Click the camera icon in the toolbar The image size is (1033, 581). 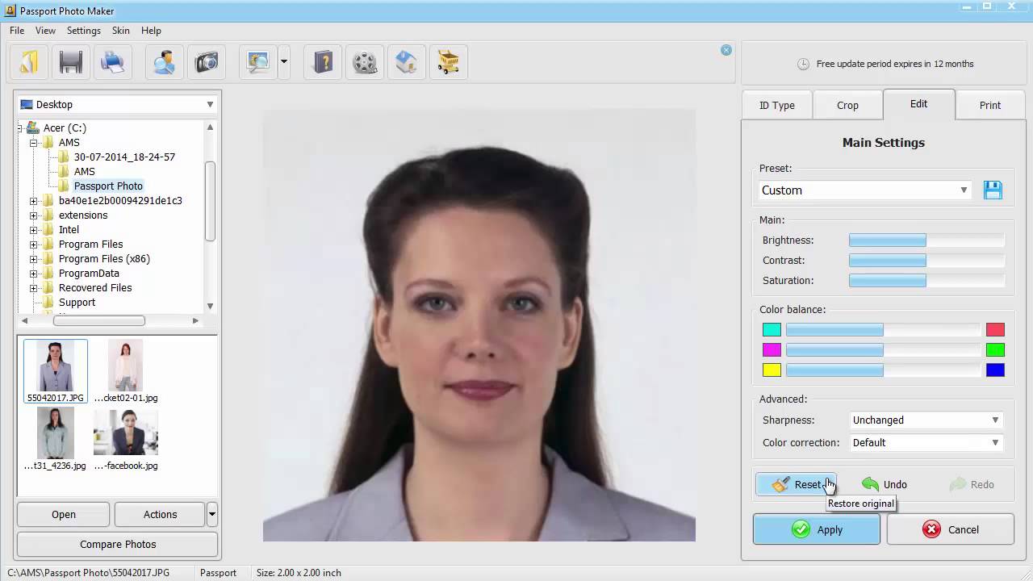207,62
